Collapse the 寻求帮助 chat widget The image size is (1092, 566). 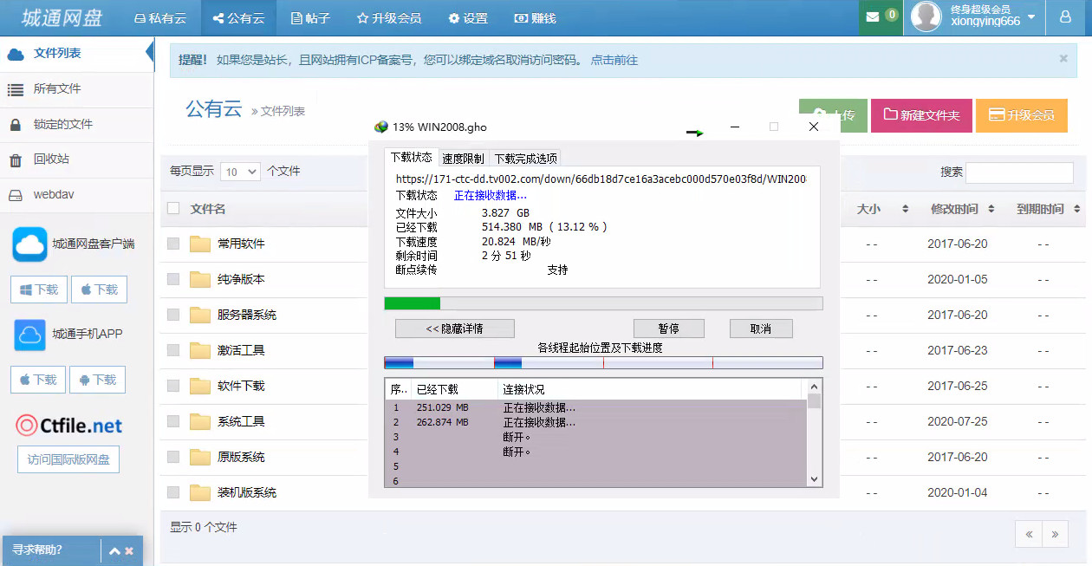click(113, 550)
